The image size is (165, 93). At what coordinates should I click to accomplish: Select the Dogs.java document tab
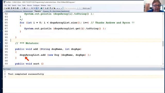coord(38,11)
